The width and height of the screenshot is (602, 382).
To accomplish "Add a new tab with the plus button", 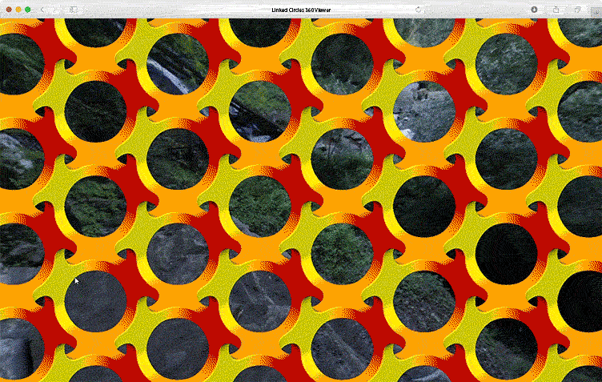I will [595, 9].
